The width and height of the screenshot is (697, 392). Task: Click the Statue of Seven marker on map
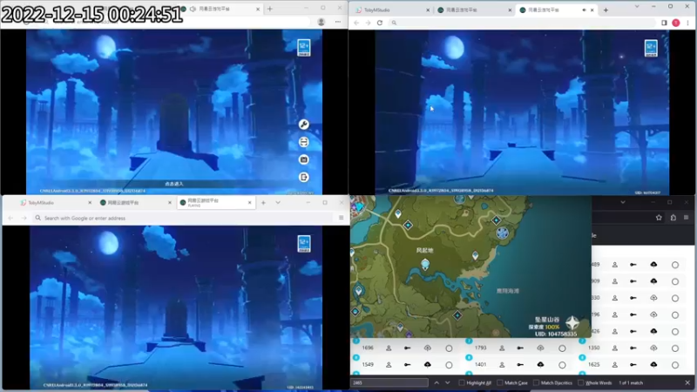click(425, 265)
